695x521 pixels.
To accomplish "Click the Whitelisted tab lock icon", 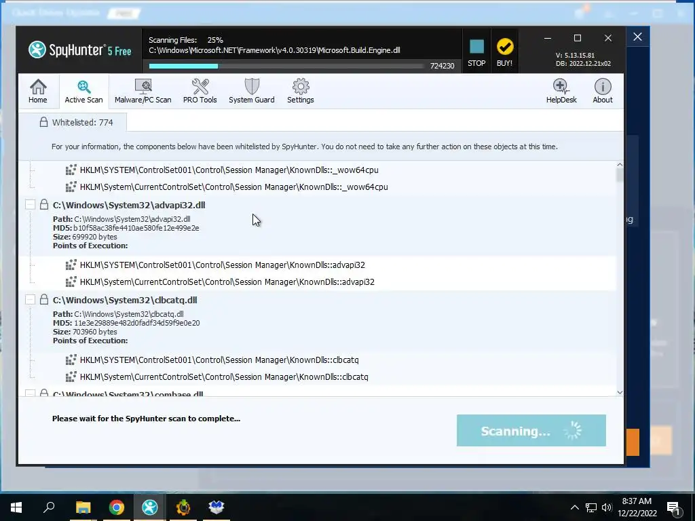I will click(43, 122).
